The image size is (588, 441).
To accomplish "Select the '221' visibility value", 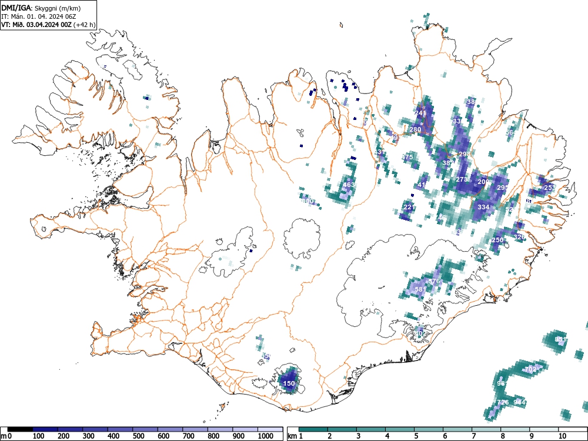I will 409,207.
